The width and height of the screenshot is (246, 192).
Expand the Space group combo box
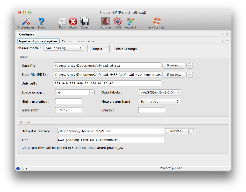coord(92,92)
